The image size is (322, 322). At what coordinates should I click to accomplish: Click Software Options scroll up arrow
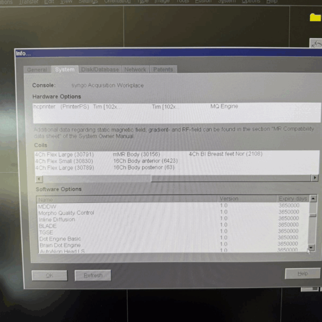click(x=313, y=199)
